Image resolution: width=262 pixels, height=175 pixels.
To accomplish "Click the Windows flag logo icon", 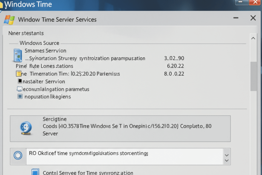I will coord(9,20).
